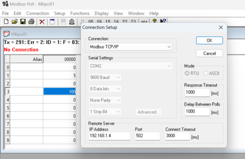Image resolution: width=245 pixels, height=159 pixels.
Task: Open the View menu
Action: 118,13
